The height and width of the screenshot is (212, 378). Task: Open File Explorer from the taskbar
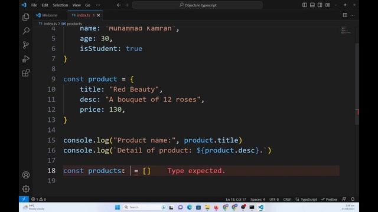pyautogui.click(x=207, y=207)
